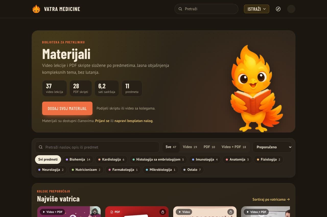Filter by Biohemija subject chip
The height and width of the screenshot is (217, 327).
[78, 159]
